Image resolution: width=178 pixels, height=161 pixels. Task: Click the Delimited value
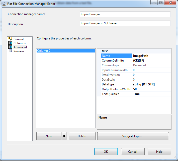[151, 65]
